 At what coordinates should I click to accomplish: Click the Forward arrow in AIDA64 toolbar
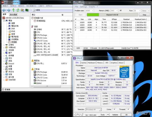click(8, 10)
